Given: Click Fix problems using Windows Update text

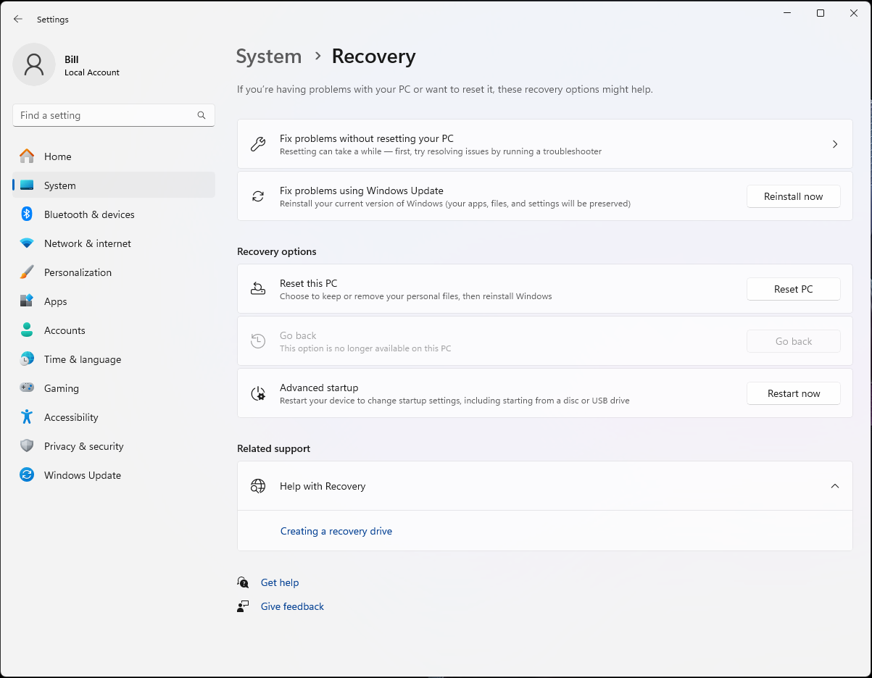Looking at the screenshot, I should tap(362, 191).
